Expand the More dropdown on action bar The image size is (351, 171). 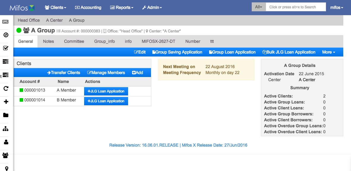pos(329,52)
